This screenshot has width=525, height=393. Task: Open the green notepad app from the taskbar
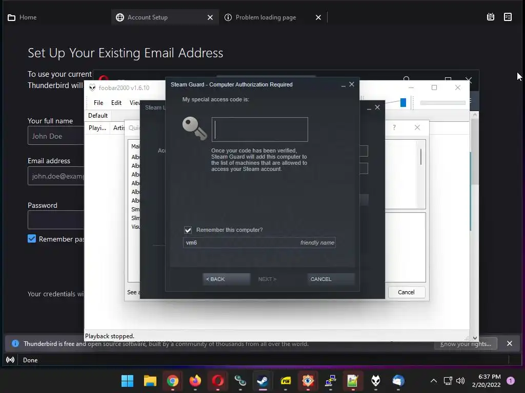[x=353, y=381]
